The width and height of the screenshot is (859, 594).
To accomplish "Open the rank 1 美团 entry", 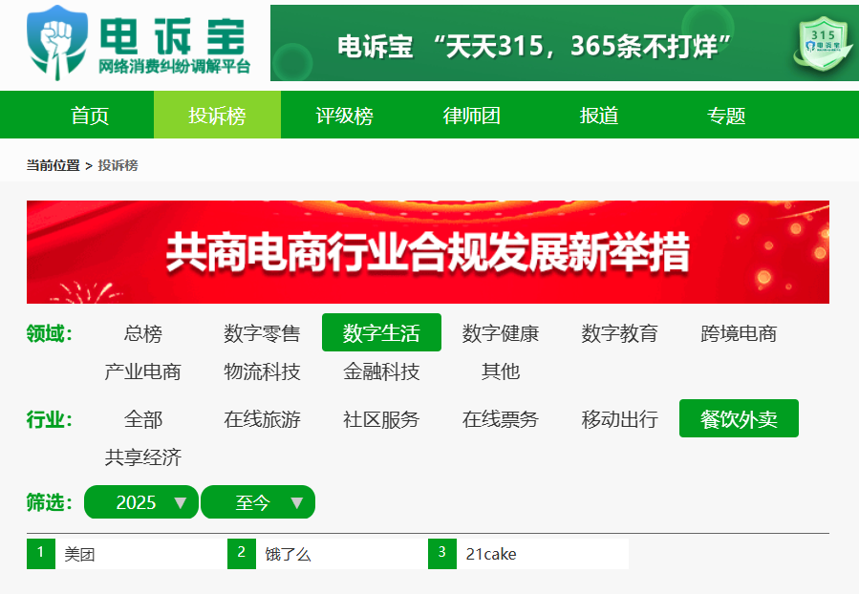I will click(x=126, y=554).
